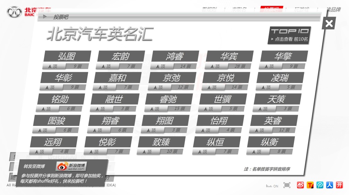This screenshot has width=349, height=195.
Task: Open the TOP 10 ranking list
Action: pos(289,35)
